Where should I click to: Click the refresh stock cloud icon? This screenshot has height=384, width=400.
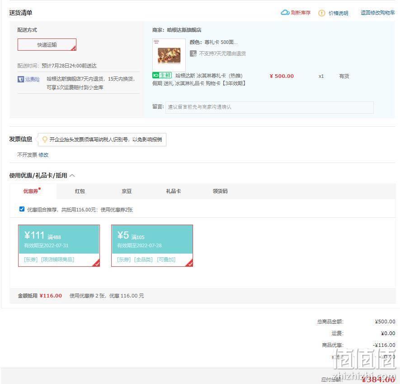(285, 13)
